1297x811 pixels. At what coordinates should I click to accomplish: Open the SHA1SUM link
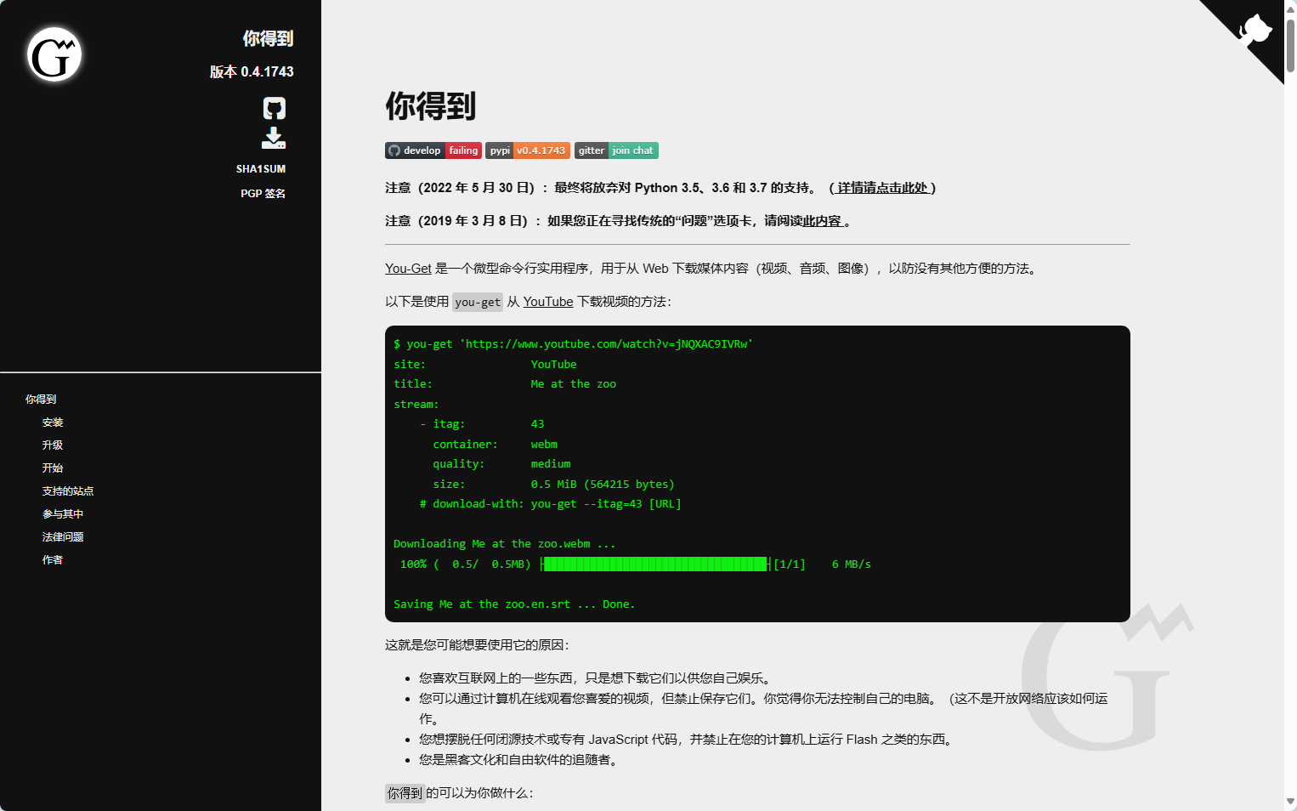click(x=261, y=169)
